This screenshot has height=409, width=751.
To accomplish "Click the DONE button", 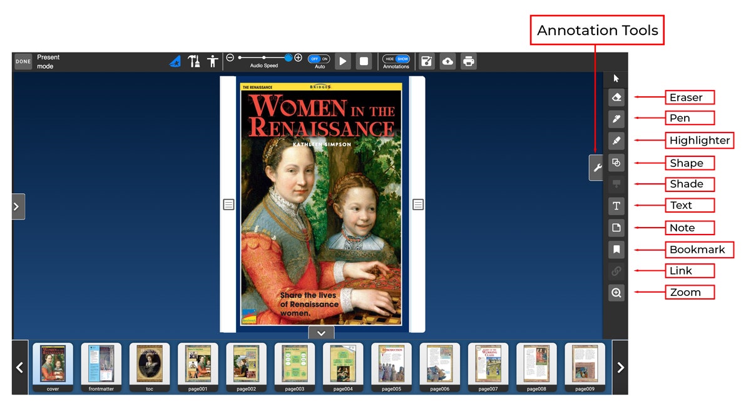I will pos(23,61).
